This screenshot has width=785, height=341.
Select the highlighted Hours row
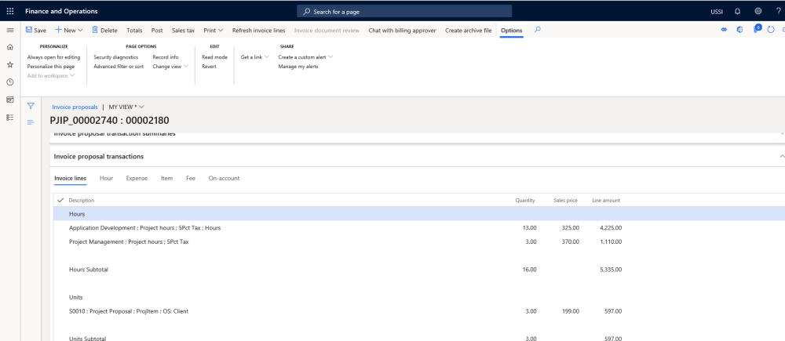pos(419,213)
